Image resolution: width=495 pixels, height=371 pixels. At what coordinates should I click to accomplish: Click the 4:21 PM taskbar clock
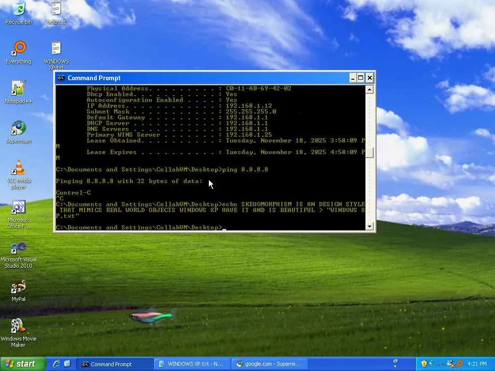coord(477,364)
